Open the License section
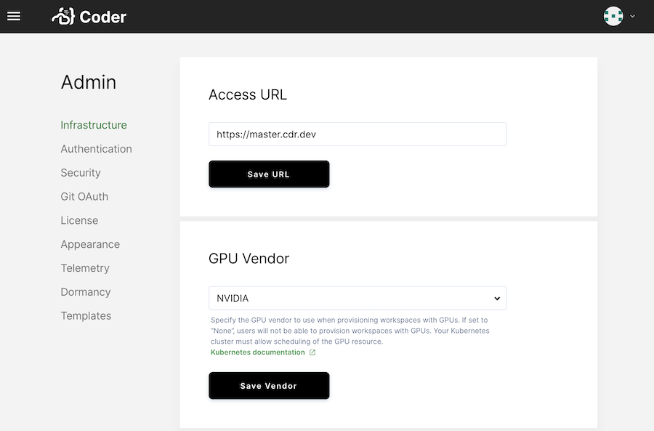Viewport: 654px width, 431px height. [x=79, y=220]
